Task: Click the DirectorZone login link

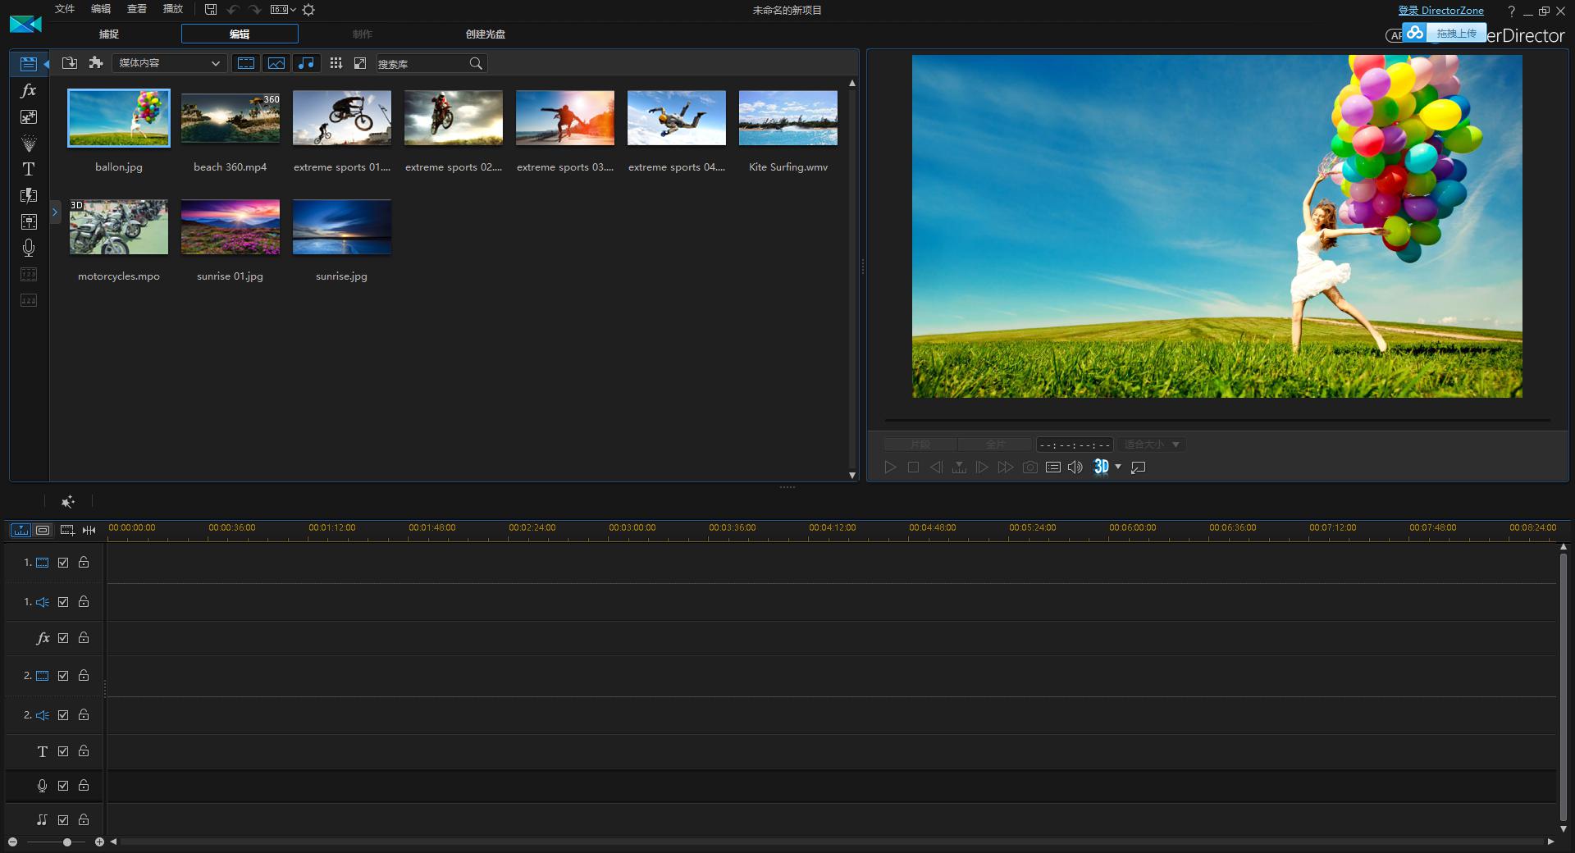Action: click(1440, 11)
